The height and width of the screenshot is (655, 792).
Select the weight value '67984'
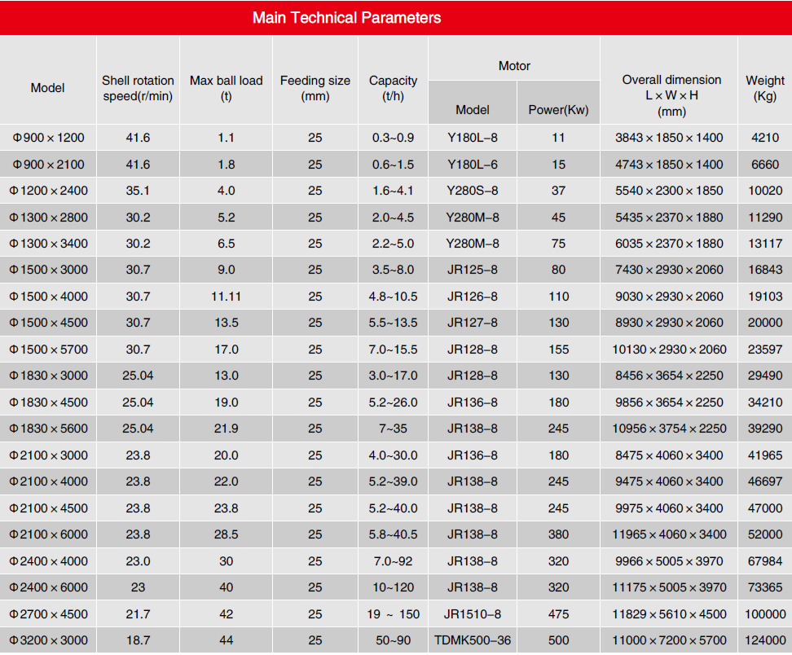[765, 561]
